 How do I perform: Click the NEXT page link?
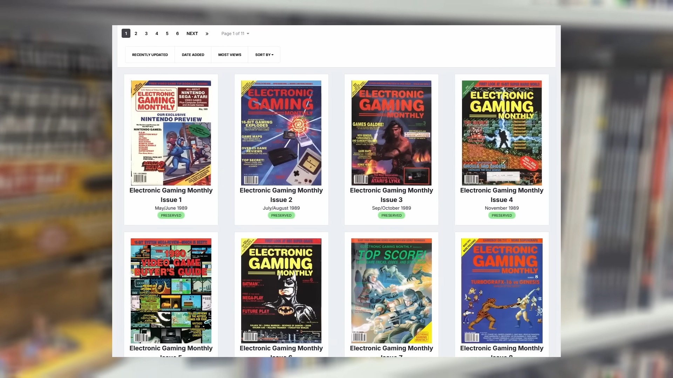192,34
